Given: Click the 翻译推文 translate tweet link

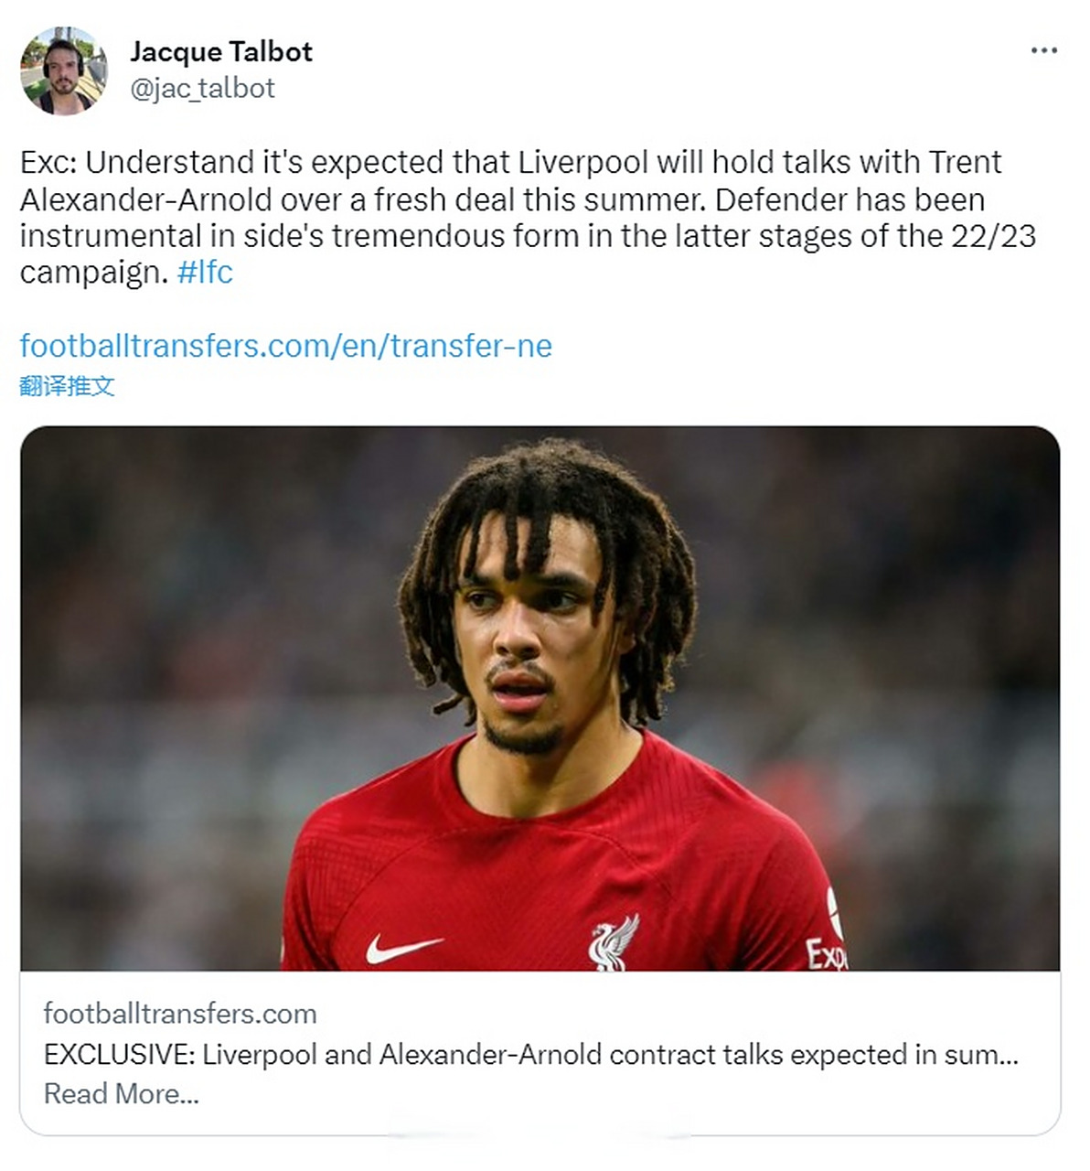Looking at the screenshot, I should point(68,386).
